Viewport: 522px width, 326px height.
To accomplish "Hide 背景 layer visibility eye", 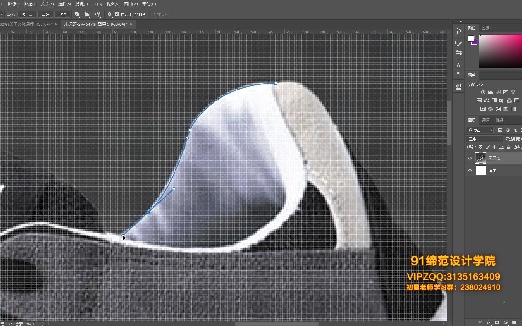I will click(x=470, y=171).
